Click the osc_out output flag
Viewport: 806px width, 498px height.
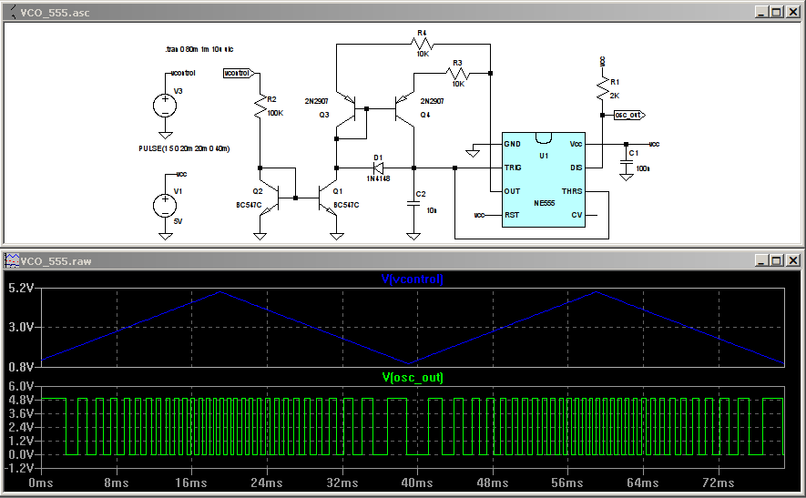pos(629,115)
